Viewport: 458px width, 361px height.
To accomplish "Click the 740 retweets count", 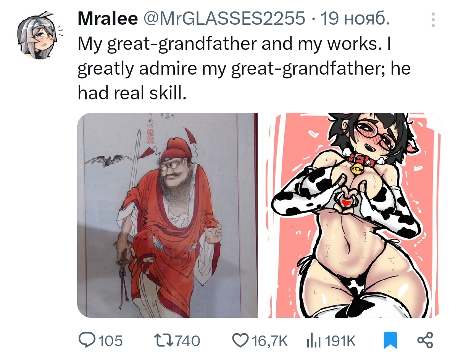I will coord(187,340).
